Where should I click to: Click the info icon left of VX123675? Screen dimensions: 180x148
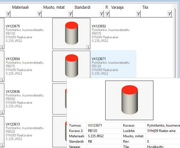(x=2, y=47)
